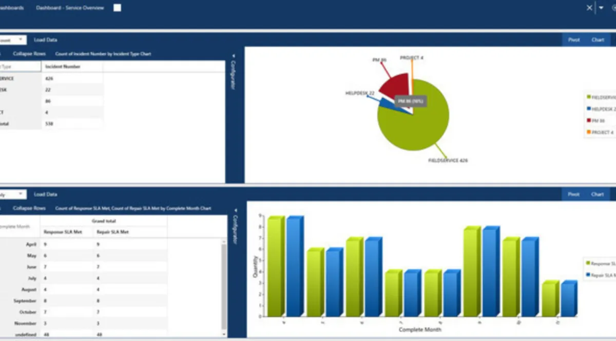
Task: Select the 538 total cell
Action: 72,123
